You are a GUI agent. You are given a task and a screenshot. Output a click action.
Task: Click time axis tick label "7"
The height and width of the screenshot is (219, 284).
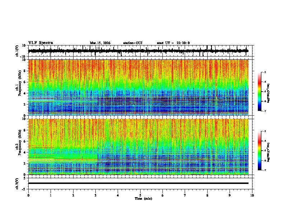point(185,195)
